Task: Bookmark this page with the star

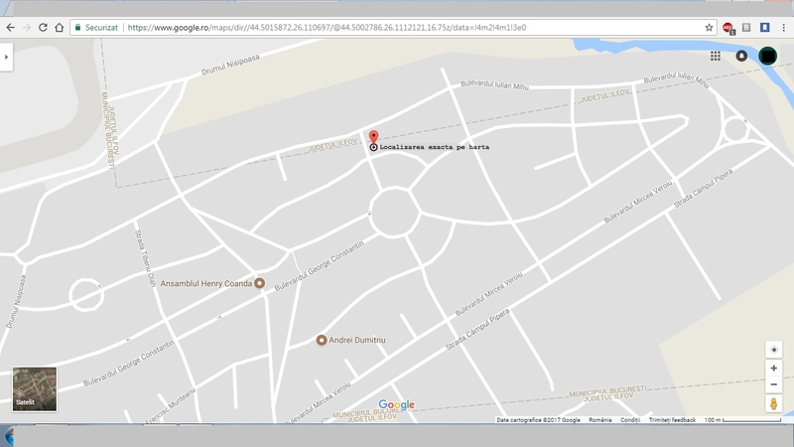Action: (709, 28)
